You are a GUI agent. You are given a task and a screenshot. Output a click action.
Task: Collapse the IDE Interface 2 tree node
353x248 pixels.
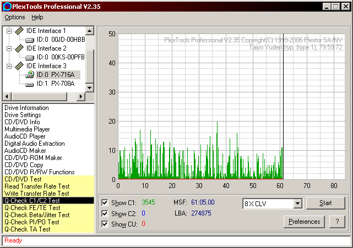(9, 48)
